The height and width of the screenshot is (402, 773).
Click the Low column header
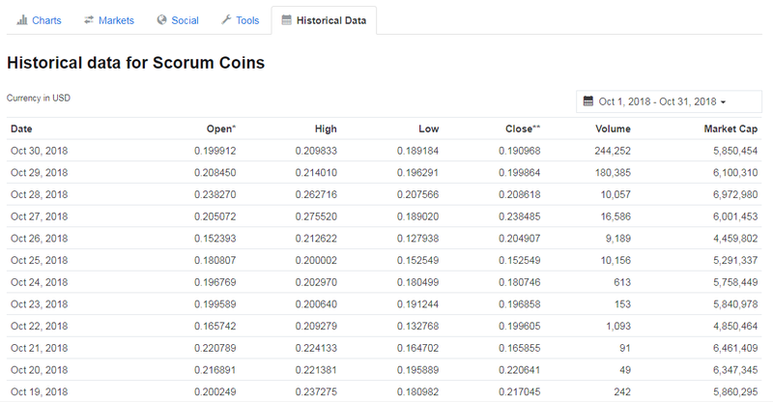(428, 129)
